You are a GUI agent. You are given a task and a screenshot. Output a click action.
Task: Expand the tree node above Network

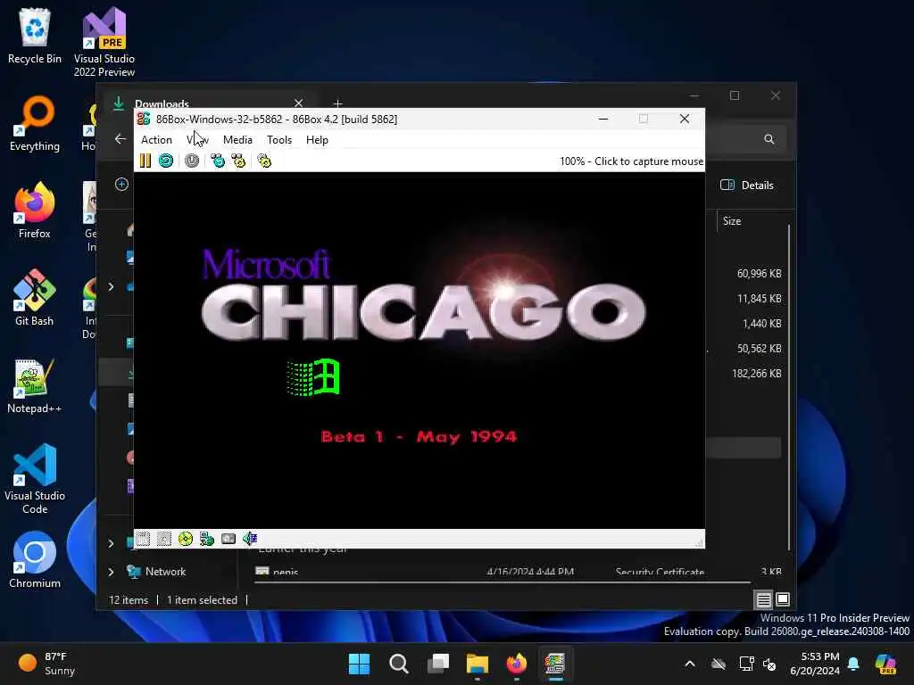click(111, 543)
